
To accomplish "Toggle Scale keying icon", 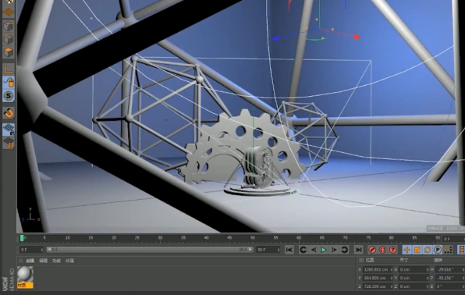I will click(x=417, y=250).
